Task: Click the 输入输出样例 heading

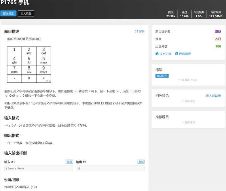Action: 16,153
